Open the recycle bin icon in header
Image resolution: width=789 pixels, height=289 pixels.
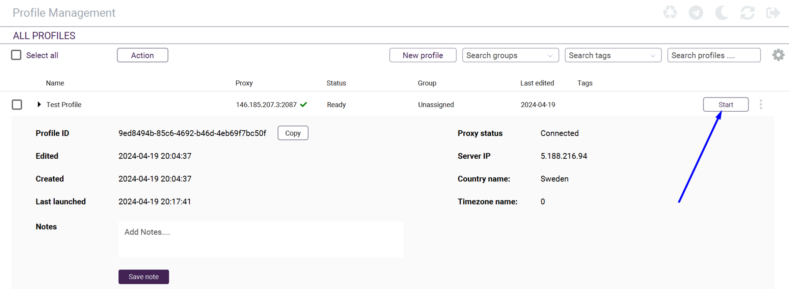pyautogui.click(x=670, y=12)
